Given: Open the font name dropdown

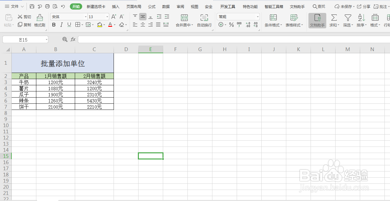Looking at the screenshot, I should click(x=86, y=16).
